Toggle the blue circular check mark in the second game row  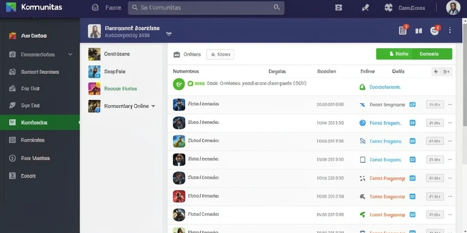coord(363,123)
